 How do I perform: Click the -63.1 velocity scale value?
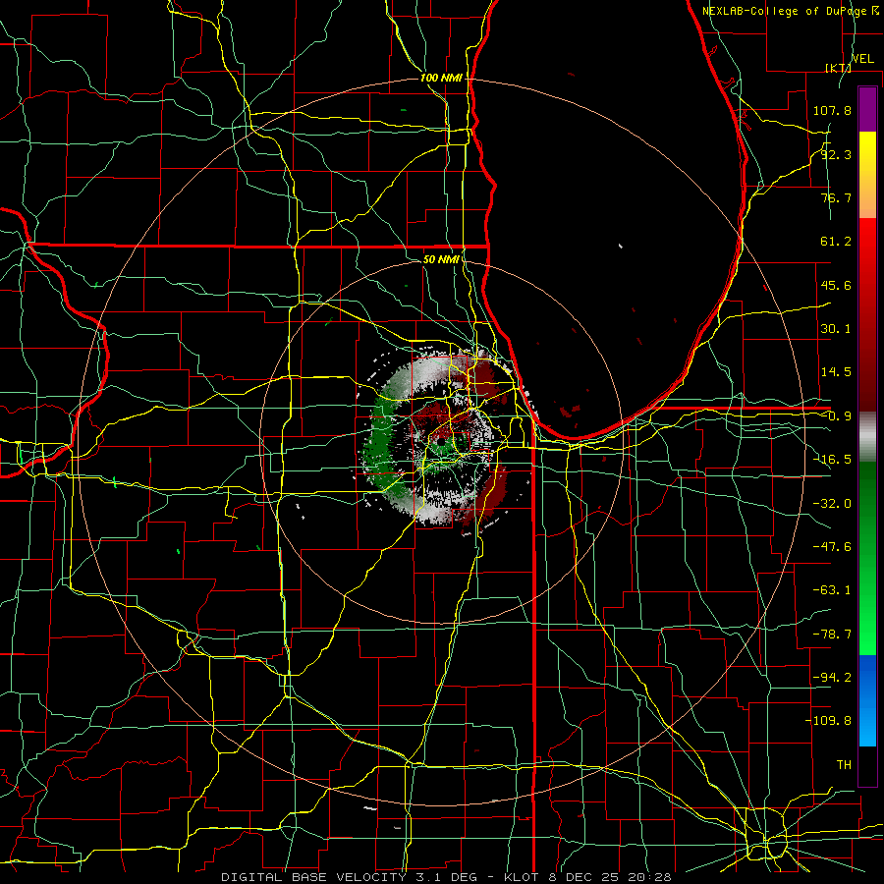(832, 590)
